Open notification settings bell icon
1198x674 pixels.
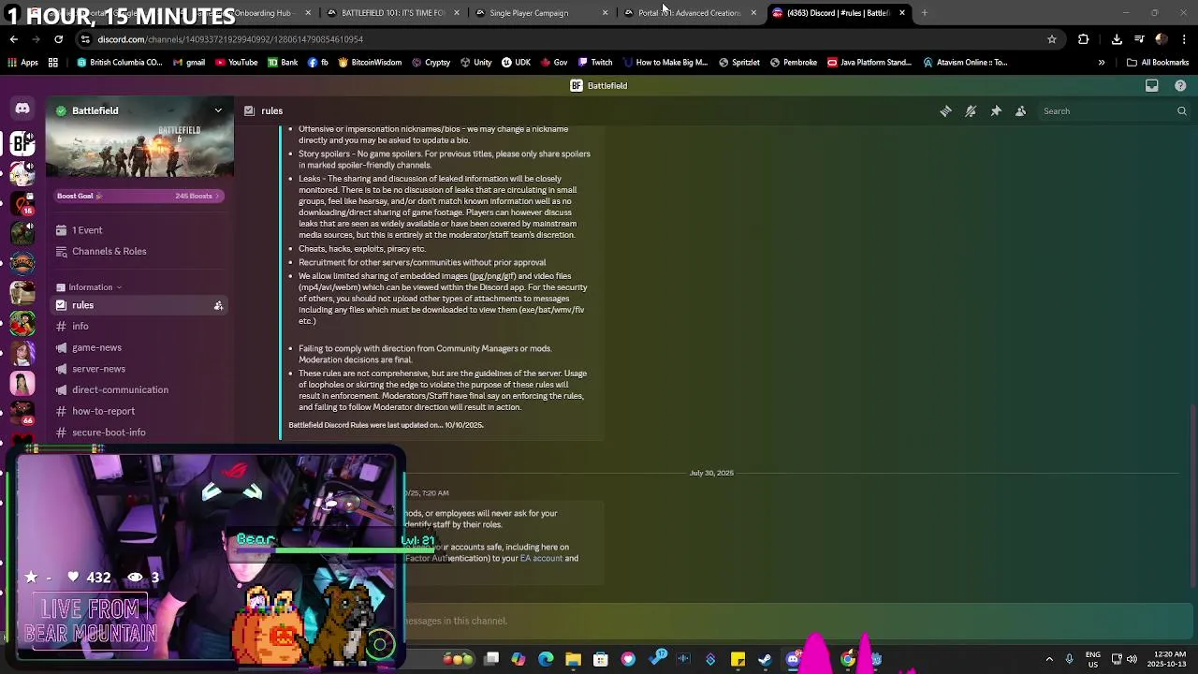tap(971, 111)
